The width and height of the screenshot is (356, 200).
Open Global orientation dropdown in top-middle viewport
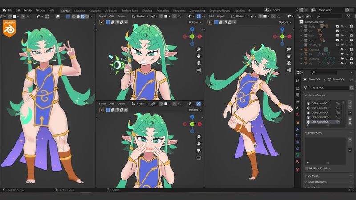(140, 16)
